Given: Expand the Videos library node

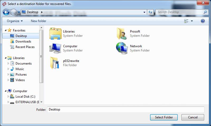Looking at the screenshot, I should point(8,80).
